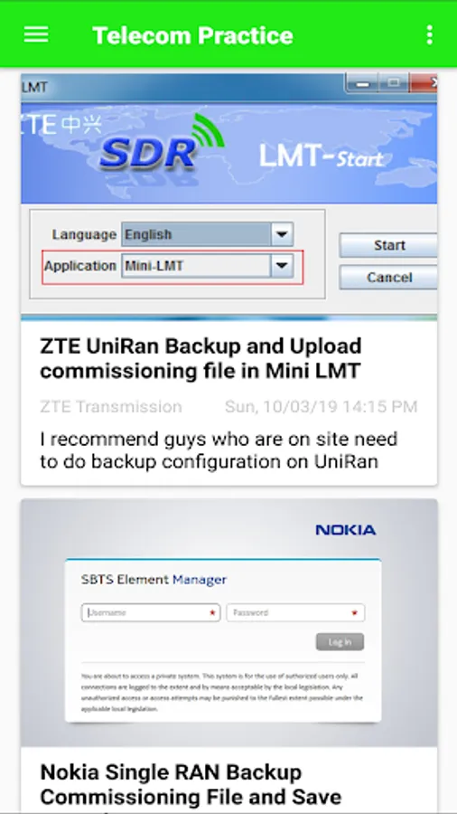This screenshot has width=457, height=814.
Task: Expand the Application Mini-LMT dropdown arrow
Action: [282, 266]
